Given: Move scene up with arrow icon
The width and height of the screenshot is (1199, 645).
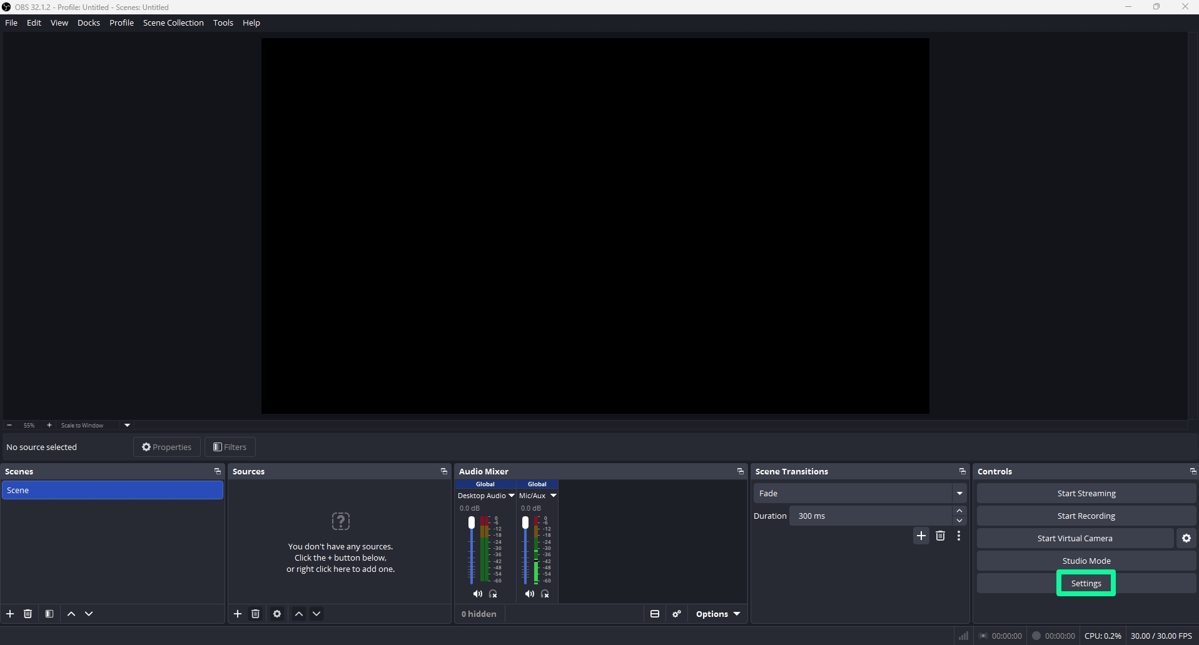Looking at the screenshot, I should click(x=71, y=614).
